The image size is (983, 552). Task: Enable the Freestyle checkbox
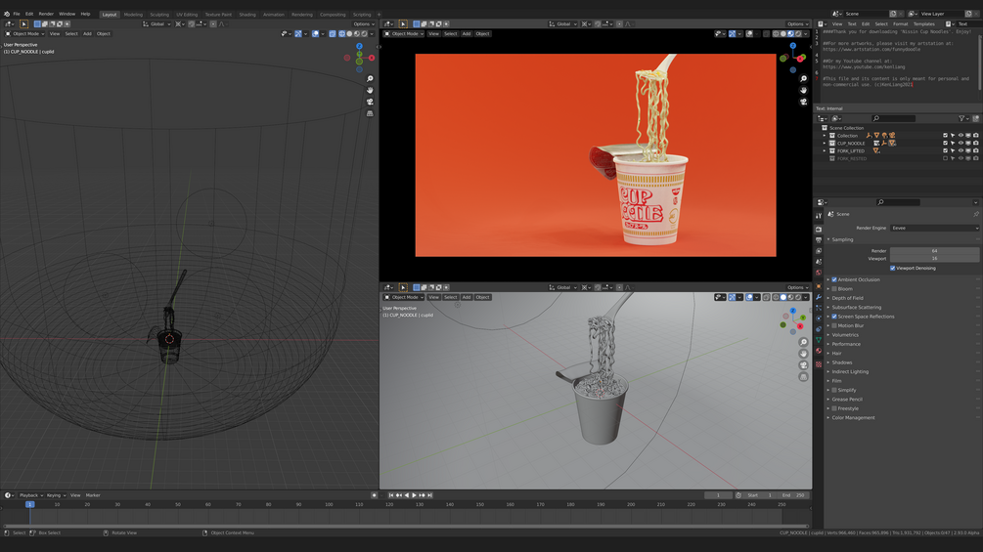834,408
